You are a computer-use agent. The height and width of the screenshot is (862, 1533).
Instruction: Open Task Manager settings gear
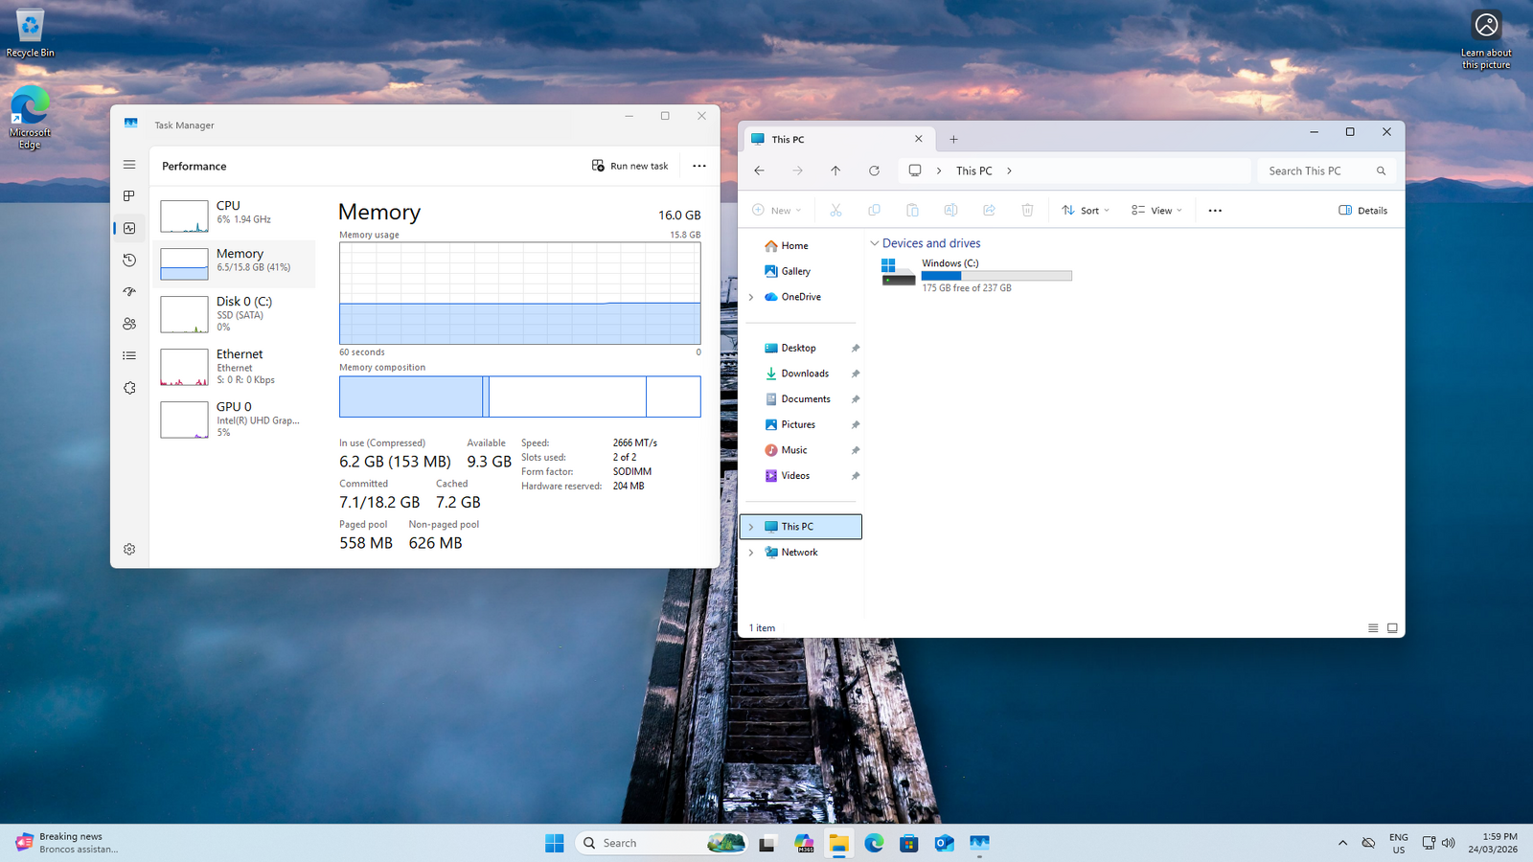tap(129, 549)
